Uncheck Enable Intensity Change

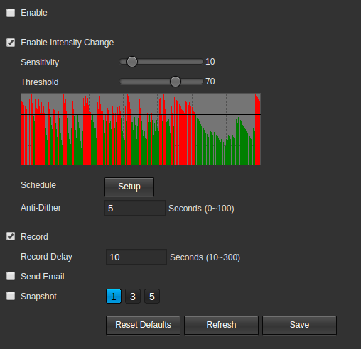pos(11,43)
